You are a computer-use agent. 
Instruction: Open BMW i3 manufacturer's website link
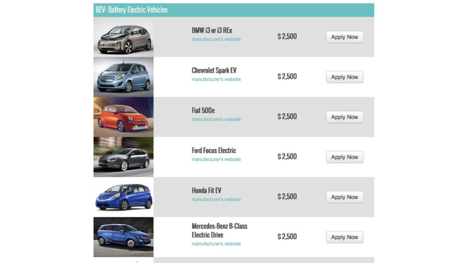(216, 39)
